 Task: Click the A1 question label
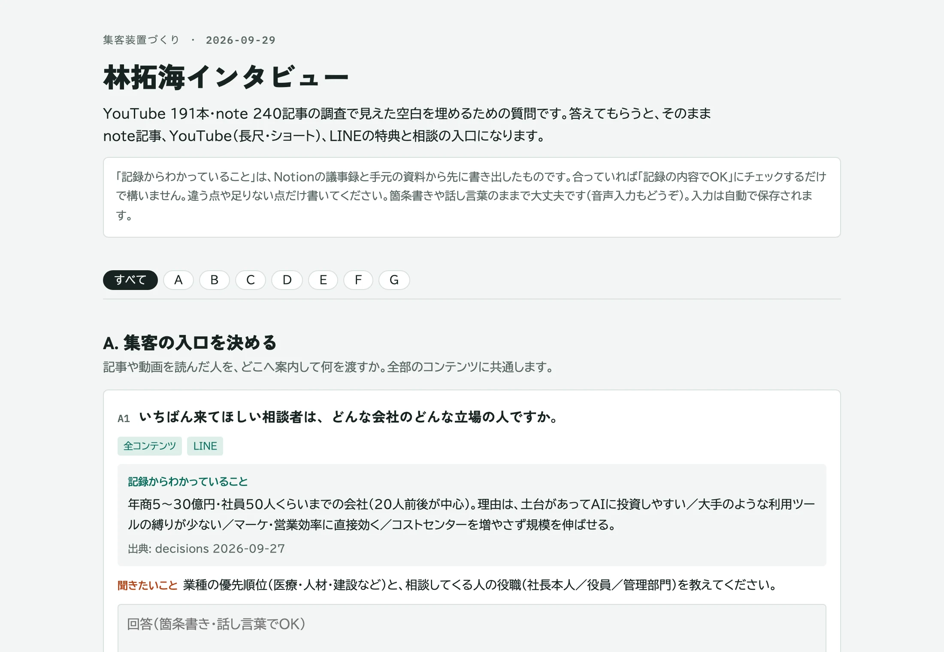(124, 418)
